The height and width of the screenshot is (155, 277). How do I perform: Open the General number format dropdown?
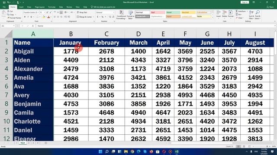pos(113,12)
